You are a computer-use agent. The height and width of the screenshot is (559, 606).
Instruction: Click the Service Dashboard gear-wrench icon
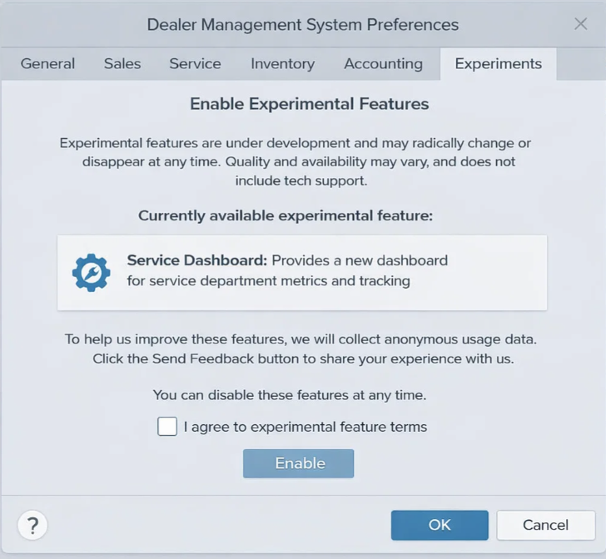tap(92, 273)
